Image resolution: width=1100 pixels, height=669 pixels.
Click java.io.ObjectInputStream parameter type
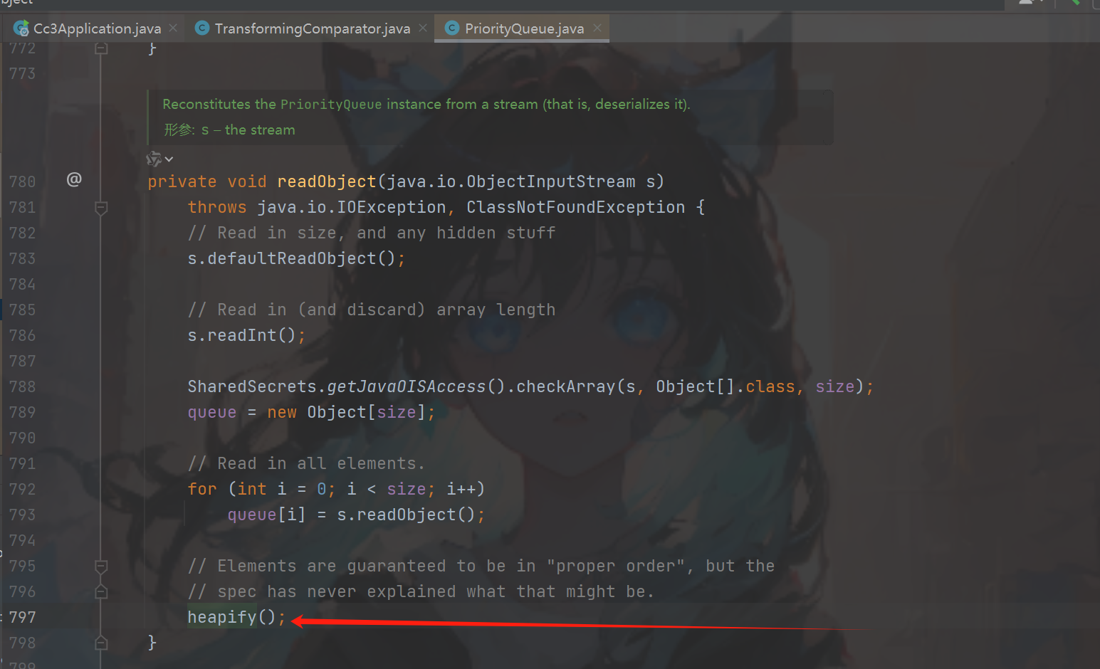[511, 181]
